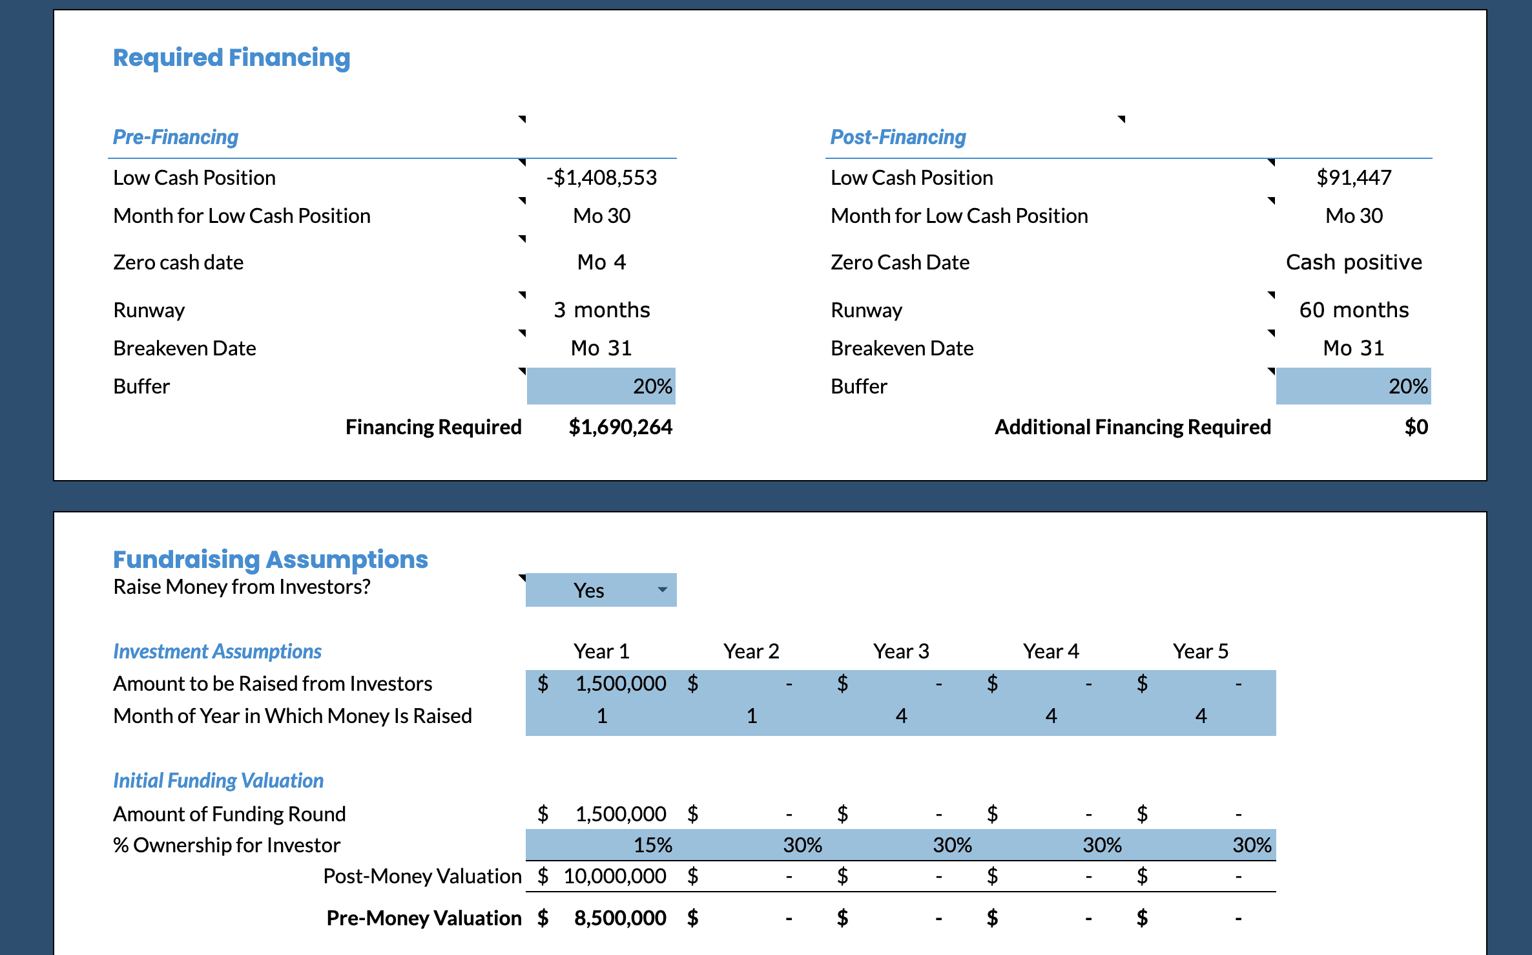Image resolution: width=1532 pixels, height=955 pixels.
Task: Open the Raise Money from Investors dropdown arrow
Action: pyautogui.click(x=662, y=590)
